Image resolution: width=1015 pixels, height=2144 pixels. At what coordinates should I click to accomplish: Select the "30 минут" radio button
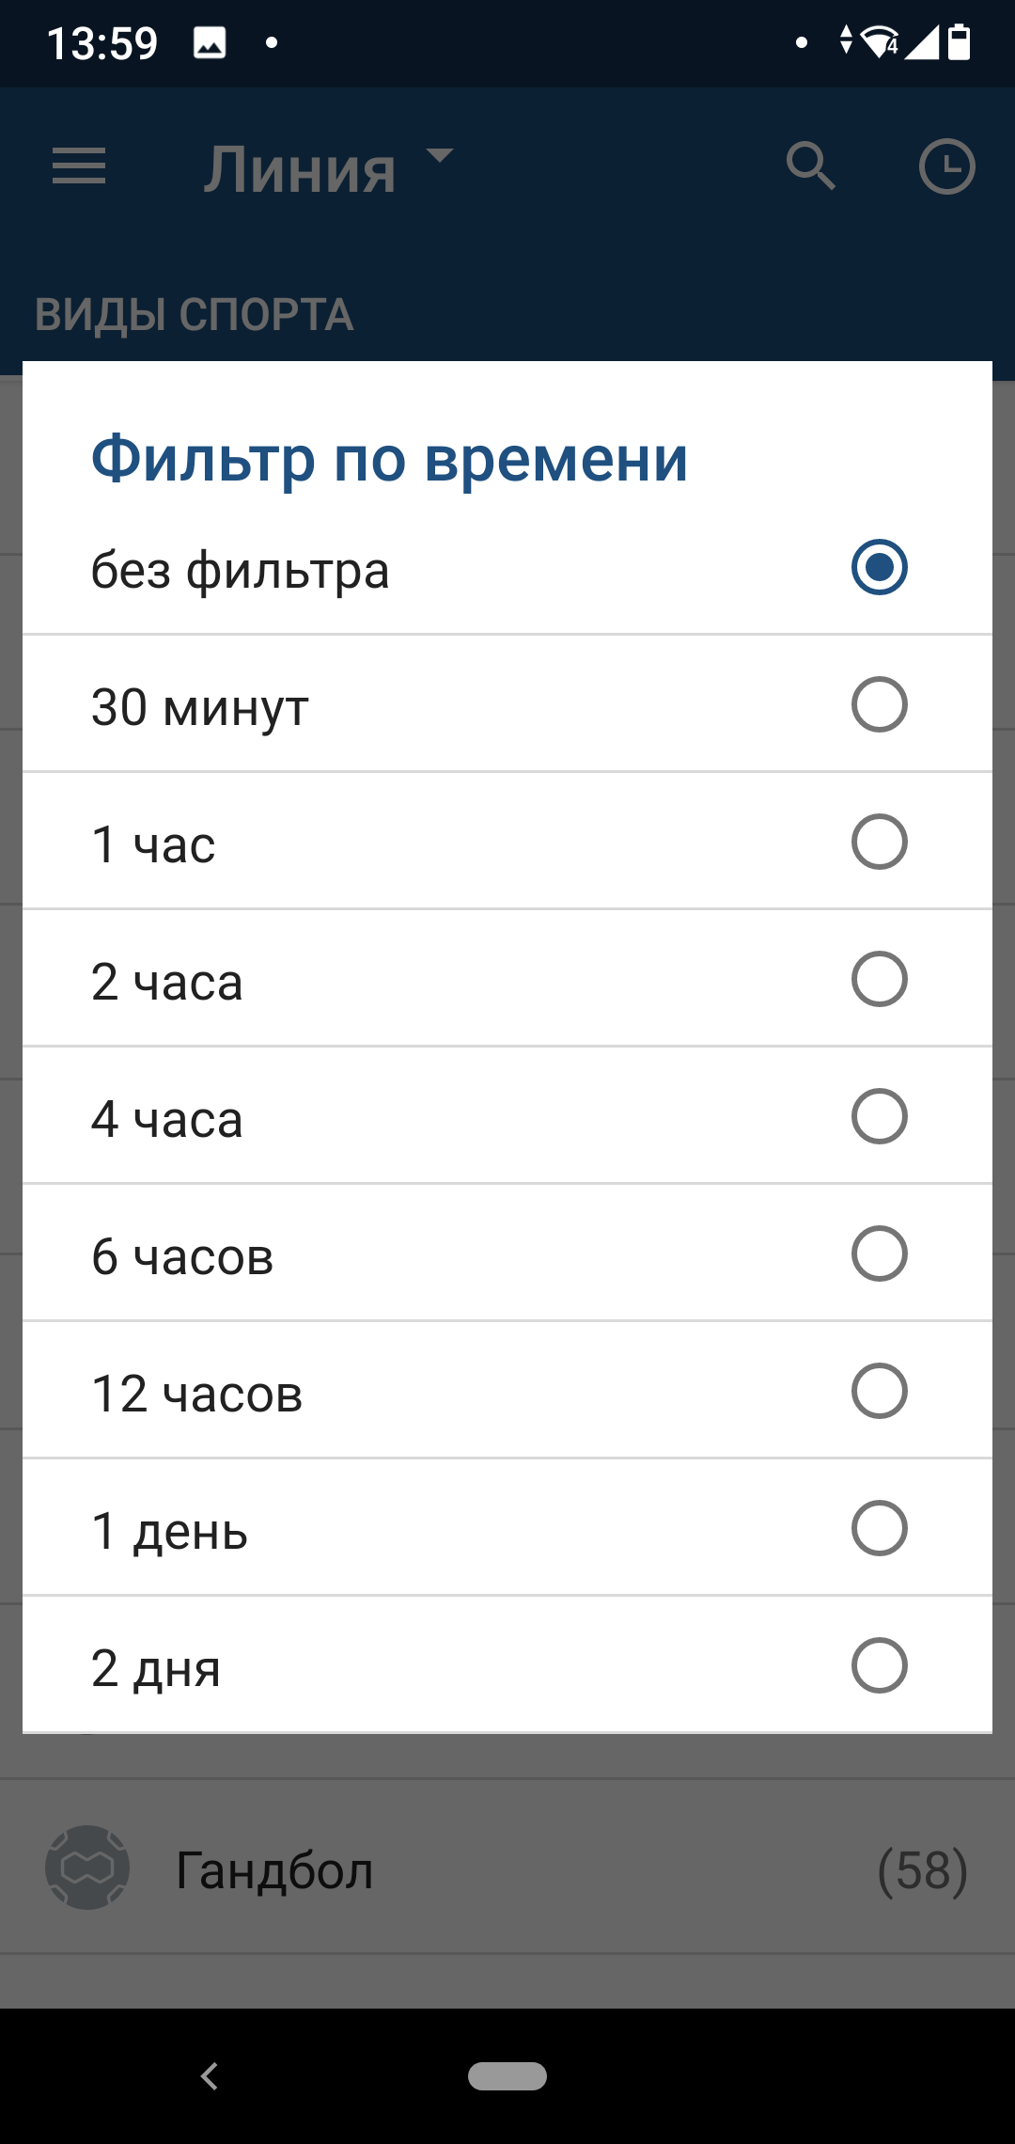click(879, 704)
